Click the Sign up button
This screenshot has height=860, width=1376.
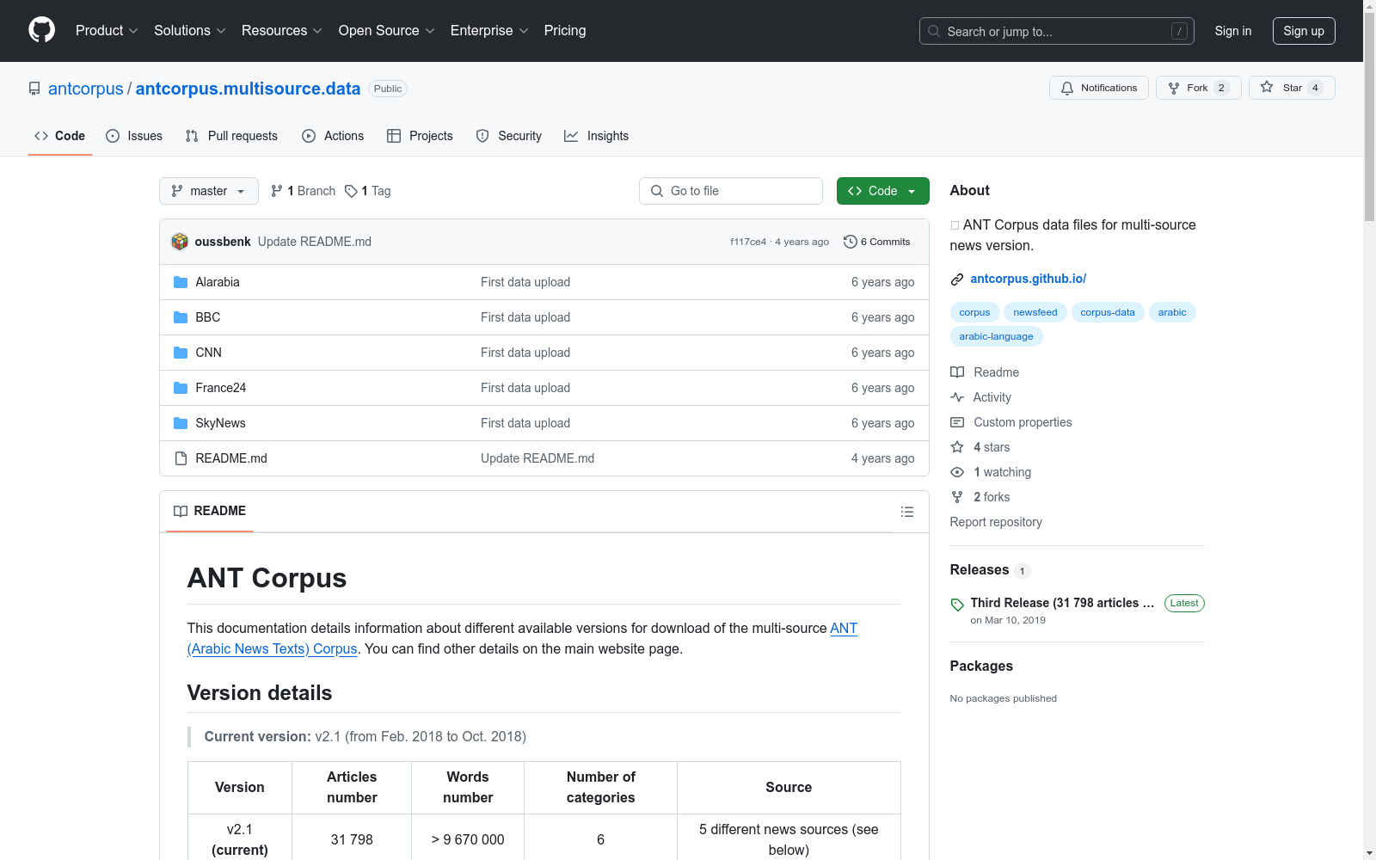[1304, 31]
